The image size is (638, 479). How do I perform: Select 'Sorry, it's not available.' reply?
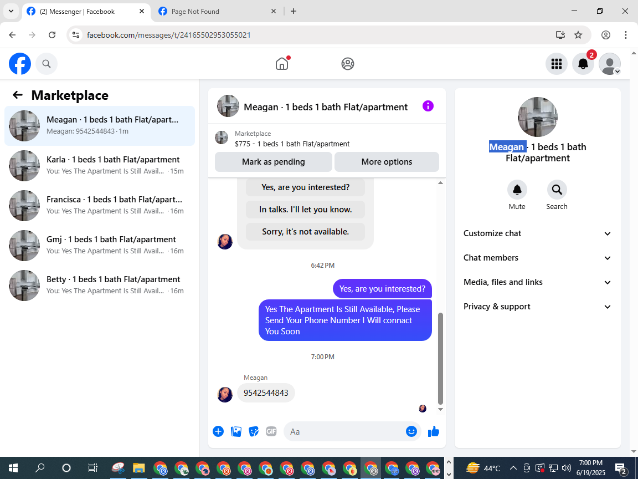pos(305,232)
